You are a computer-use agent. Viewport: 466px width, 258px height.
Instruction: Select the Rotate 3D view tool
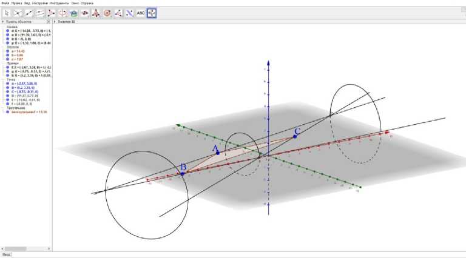tap(152, 13)
